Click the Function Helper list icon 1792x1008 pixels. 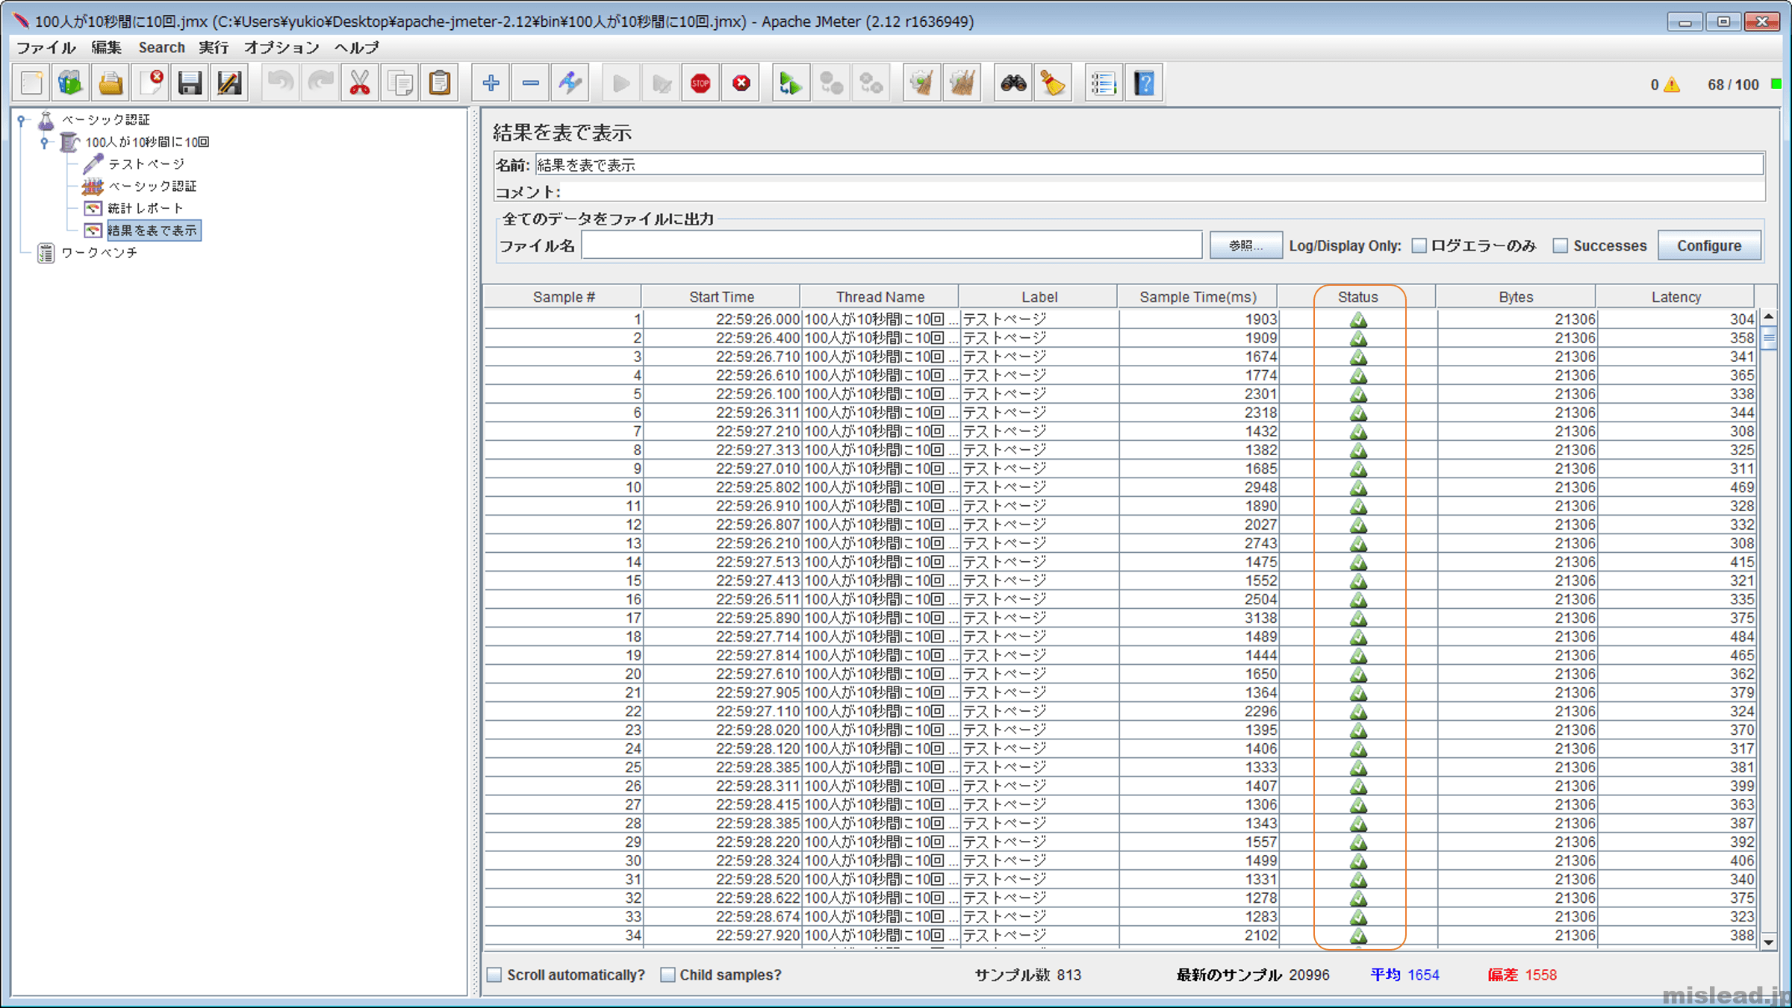coord(1103,83)
